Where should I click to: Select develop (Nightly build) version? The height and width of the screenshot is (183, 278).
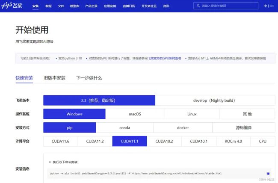215,100
